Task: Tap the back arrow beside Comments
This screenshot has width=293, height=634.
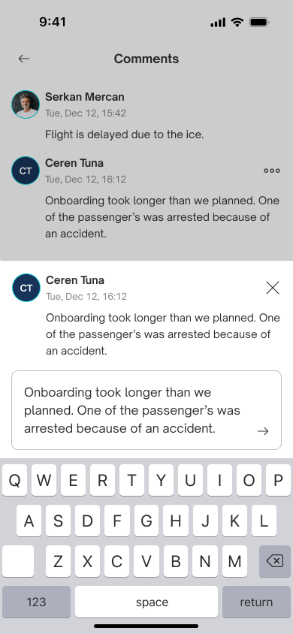Action: click(24, 59)
